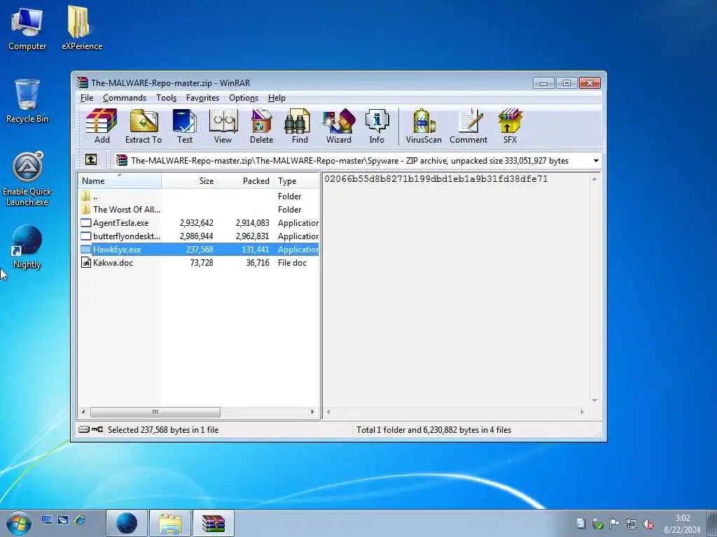The height and width of the screenshot is (537, 717).
Task: Sort list by Size column
Action: tap(189, 181)
